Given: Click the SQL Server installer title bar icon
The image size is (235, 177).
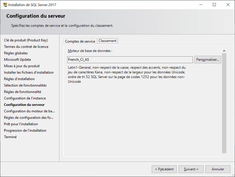Looking at the screenshot, I should [5, 5].
